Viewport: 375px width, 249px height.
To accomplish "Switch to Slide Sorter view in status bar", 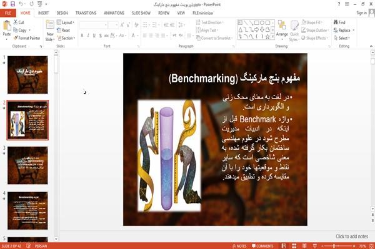I will (x=294, y=246).
